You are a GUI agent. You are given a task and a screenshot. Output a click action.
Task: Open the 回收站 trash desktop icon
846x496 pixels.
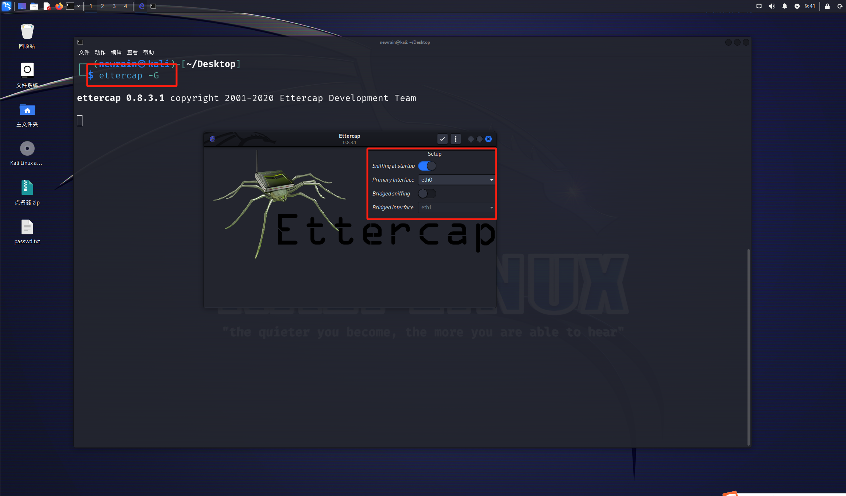click(27, 36)
